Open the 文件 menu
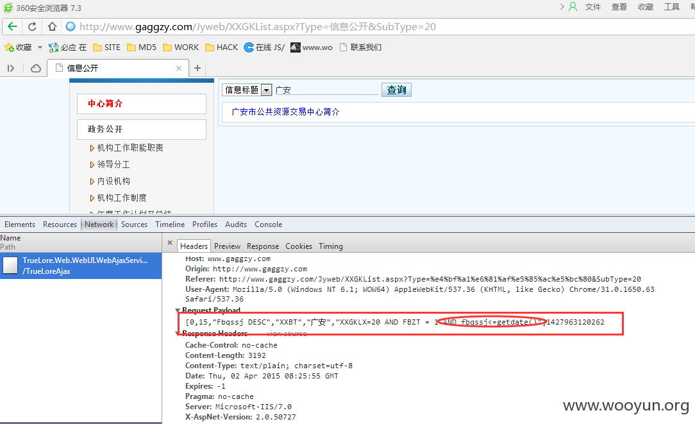The image size is (695, 424). tap(592, 6)
